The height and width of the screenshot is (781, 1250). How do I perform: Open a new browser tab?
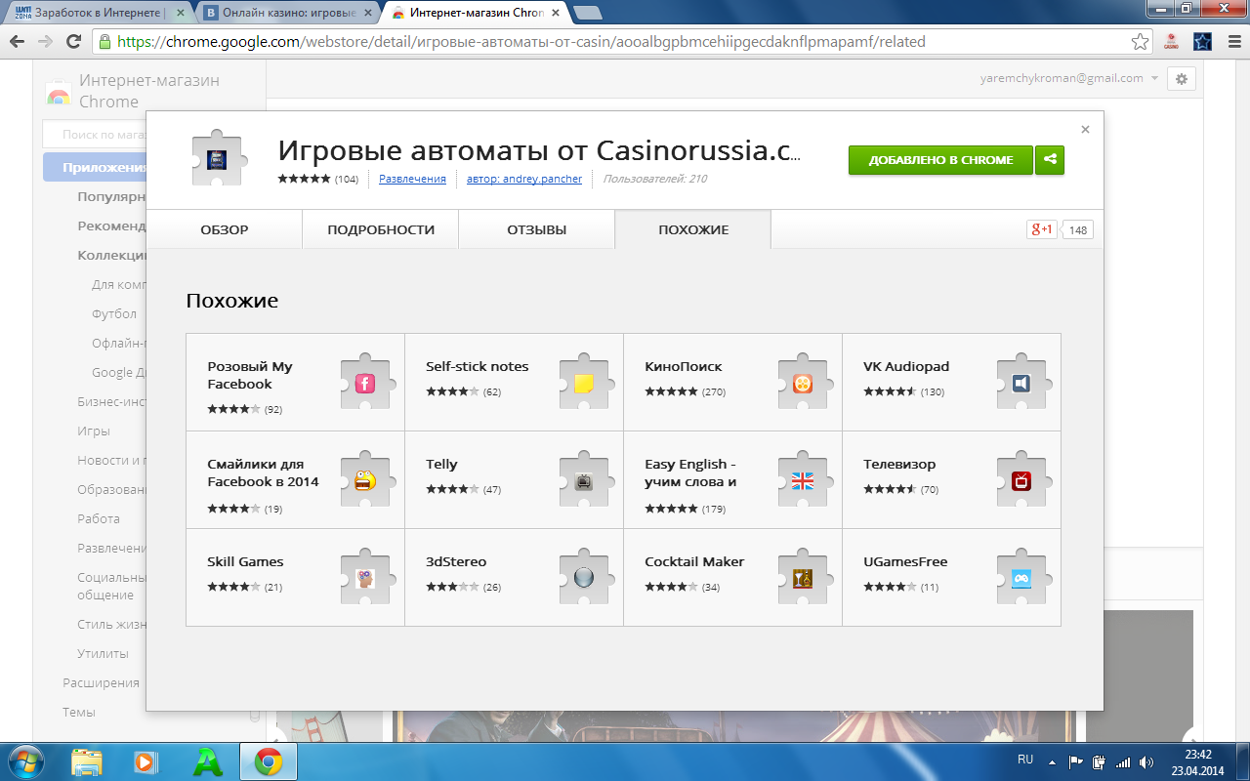pos(587,13)
